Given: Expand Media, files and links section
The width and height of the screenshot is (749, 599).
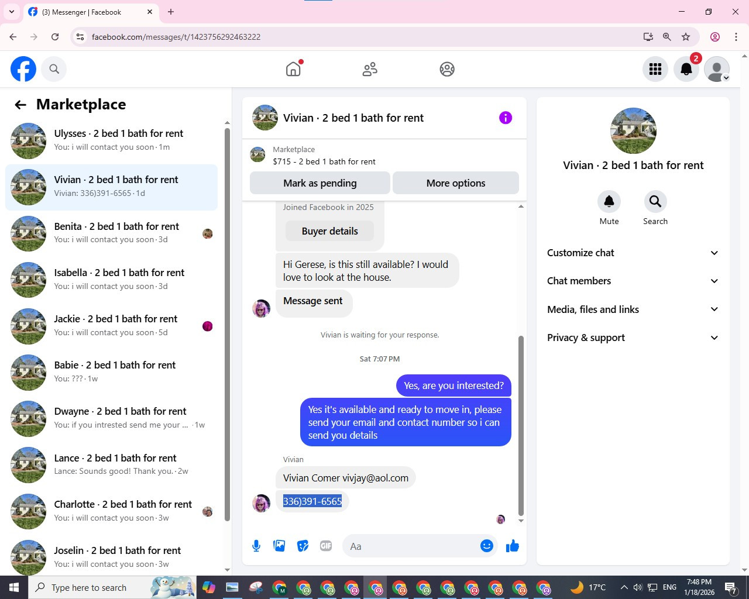Looking at the screenshot, I should click(633, 309).
